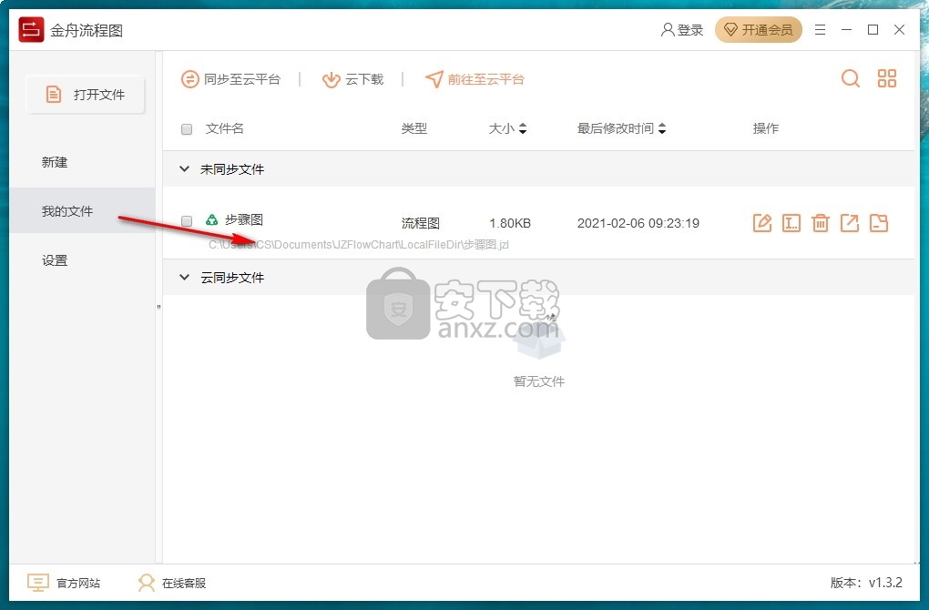Click the 流程图 type cell

[421, 223]
